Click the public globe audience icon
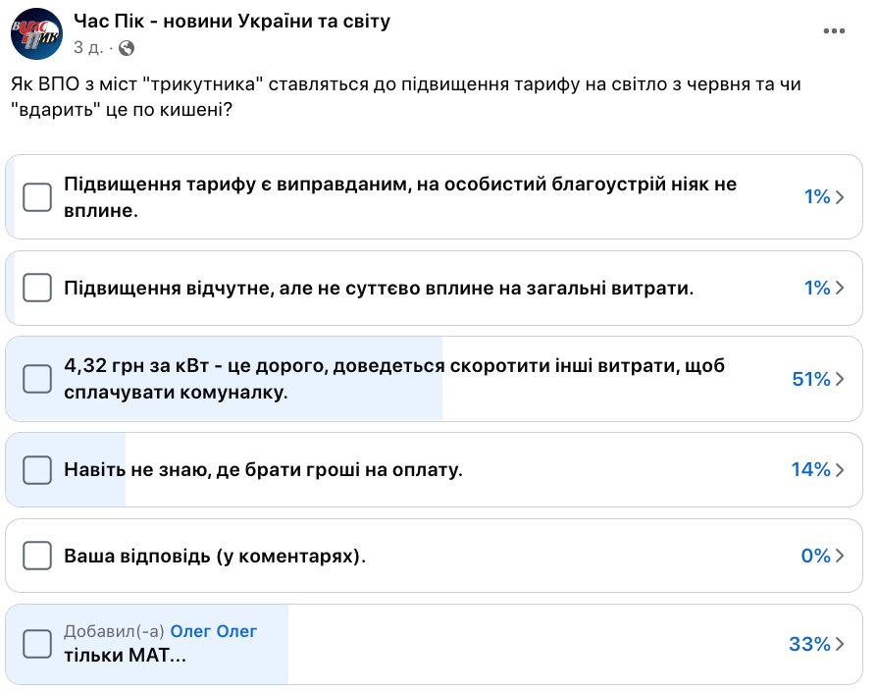877x693 pixels. pos(127,47)
